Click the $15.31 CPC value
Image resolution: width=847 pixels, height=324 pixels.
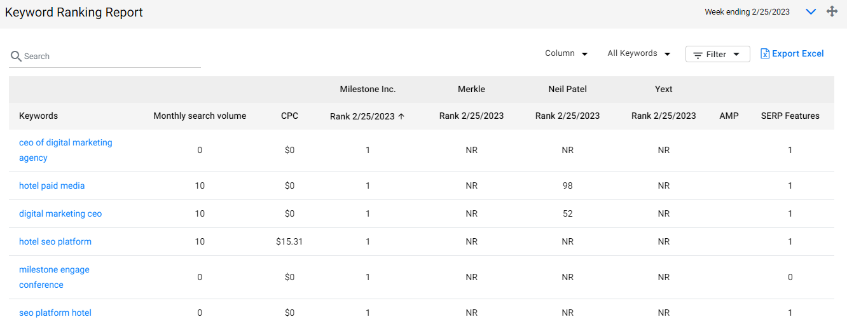pyautogui.click(x=289, y=242)
